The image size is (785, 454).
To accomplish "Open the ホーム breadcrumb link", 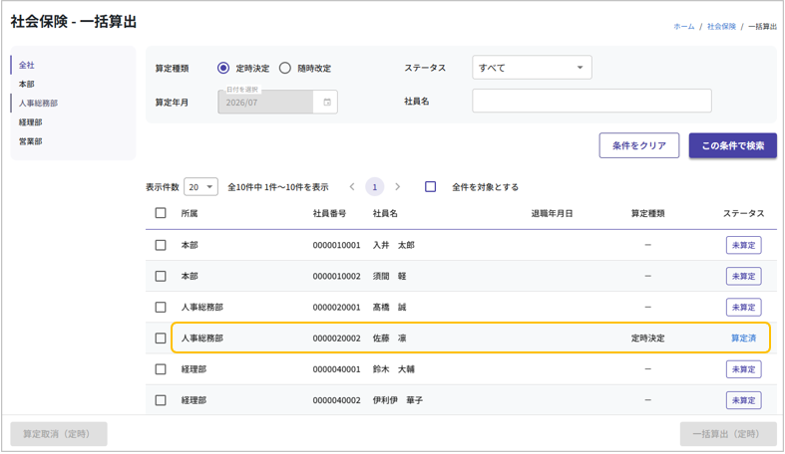I will point(683,27).
